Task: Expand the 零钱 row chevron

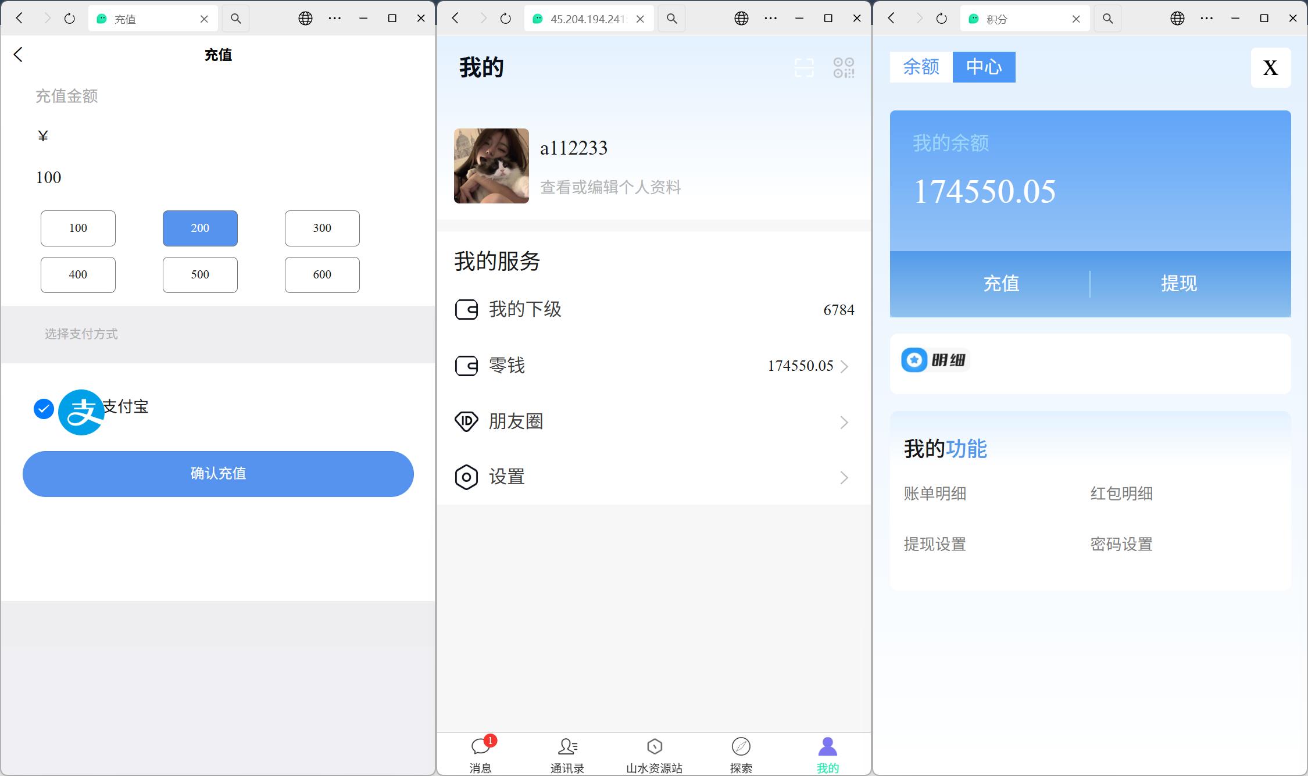Action: tap(844, 366)
